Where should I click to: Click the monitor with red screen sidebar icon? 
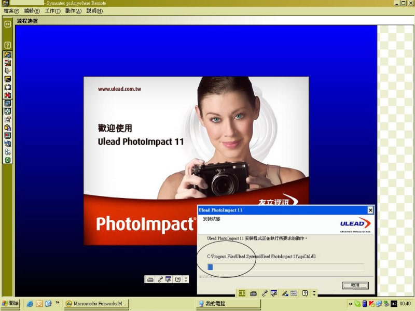[x=8, y=136]
